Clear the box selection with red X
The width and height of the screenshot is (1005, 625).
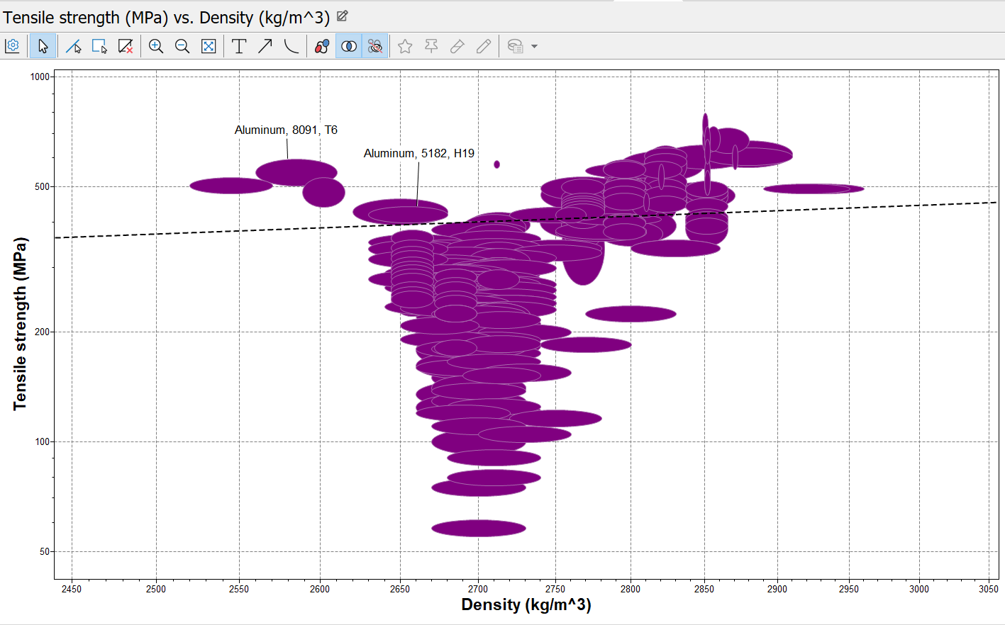coord(126,46)
